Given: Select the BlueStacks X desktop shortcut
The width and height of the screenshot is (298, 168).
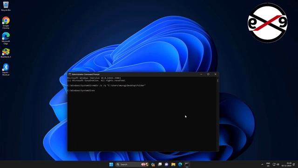Looking at the screenshot, I should pos(6,53).
